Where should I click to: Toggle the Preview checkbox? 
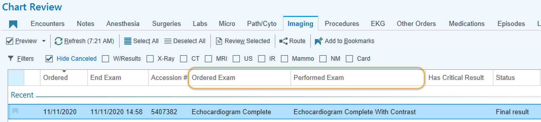(10, 41)
